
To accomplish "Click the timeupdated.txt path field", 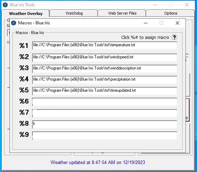I will [105, 91].
